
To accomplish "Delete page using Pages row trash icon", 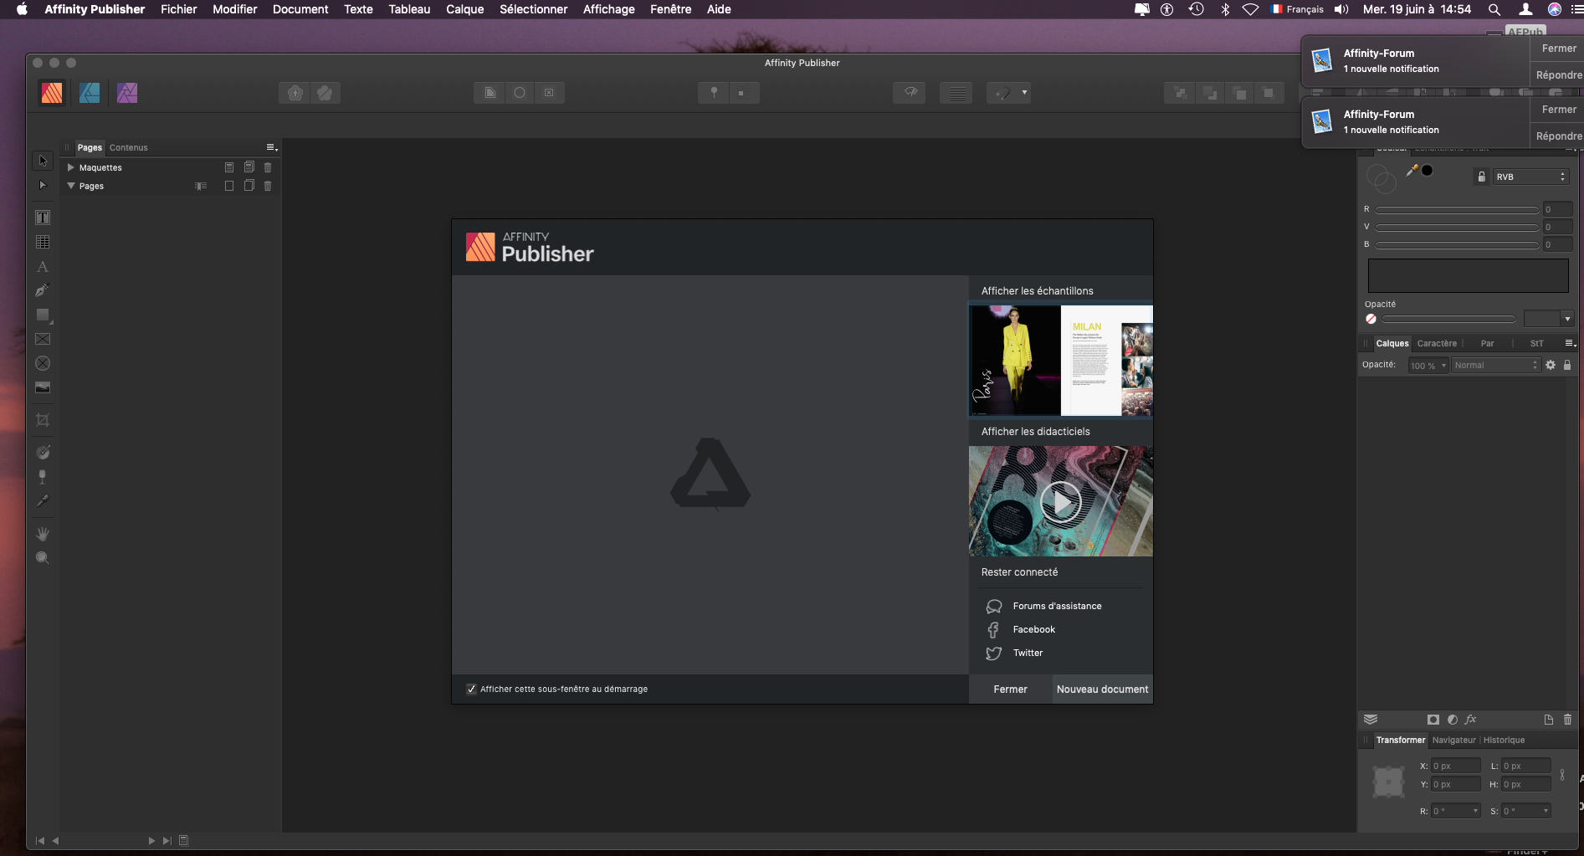I will 268,186.
